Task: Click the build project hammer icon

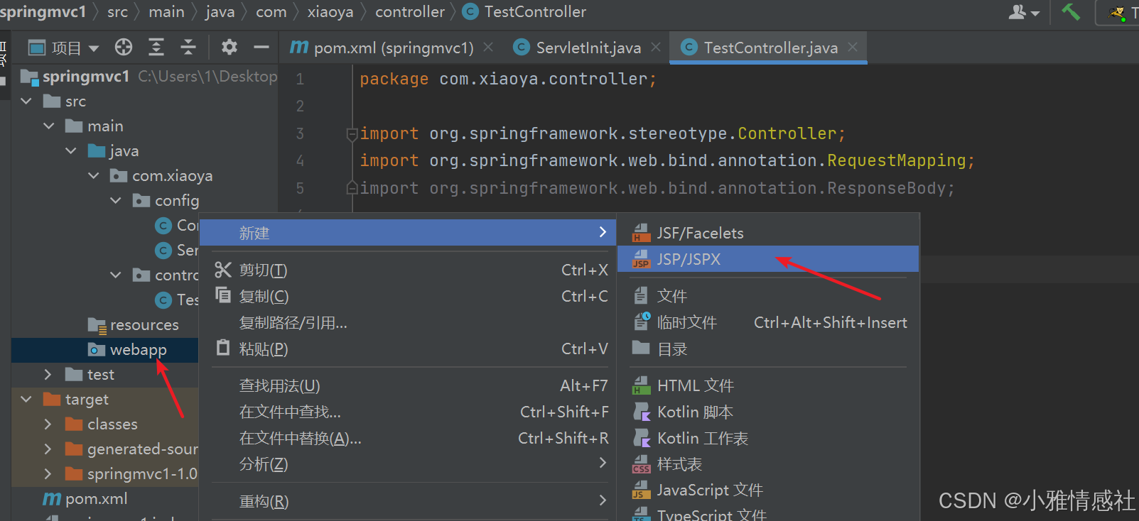Action: 1071,12
